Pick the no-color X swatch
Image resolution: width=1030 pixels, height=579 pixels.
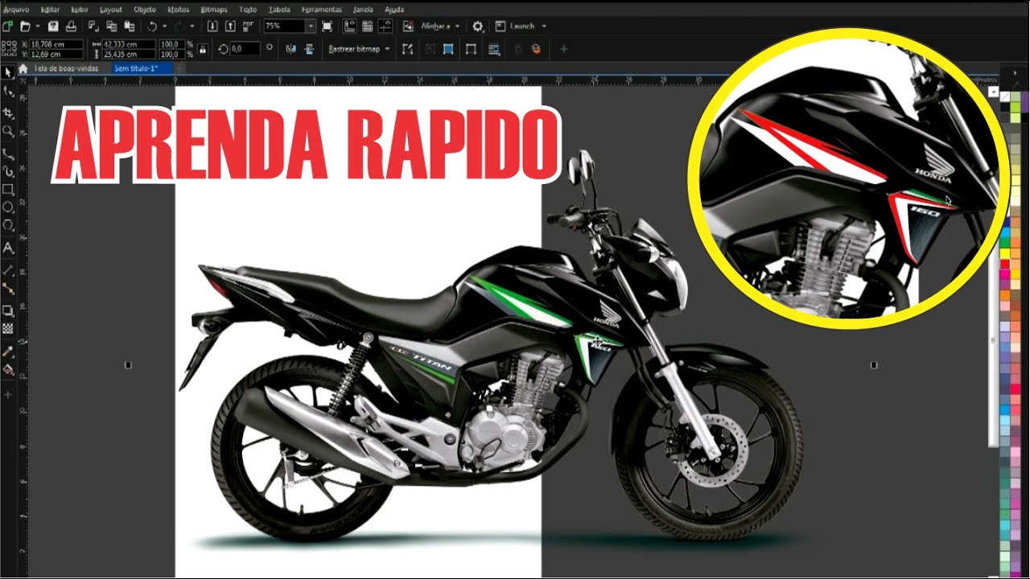point(1004,96)
